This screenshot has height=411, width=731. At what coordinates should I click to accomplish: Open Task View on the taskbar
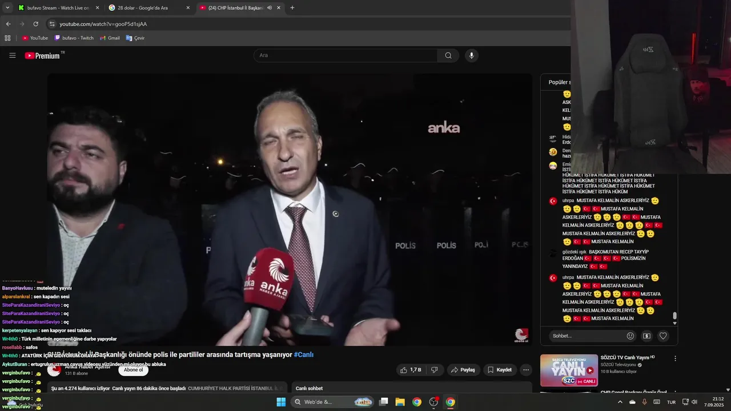pyautogui.click(x=384, y=402)
